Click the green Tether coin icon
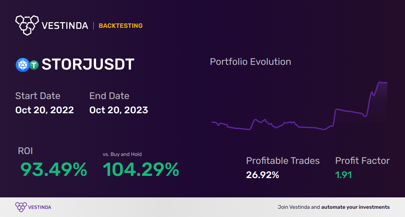 point(34,65)
